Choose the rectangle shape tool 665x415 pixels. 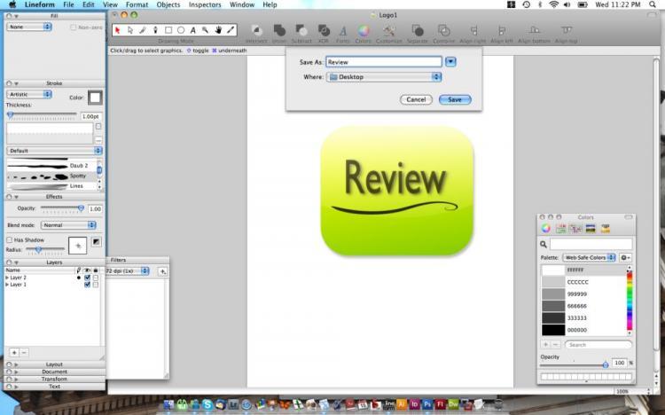[168, 30]
